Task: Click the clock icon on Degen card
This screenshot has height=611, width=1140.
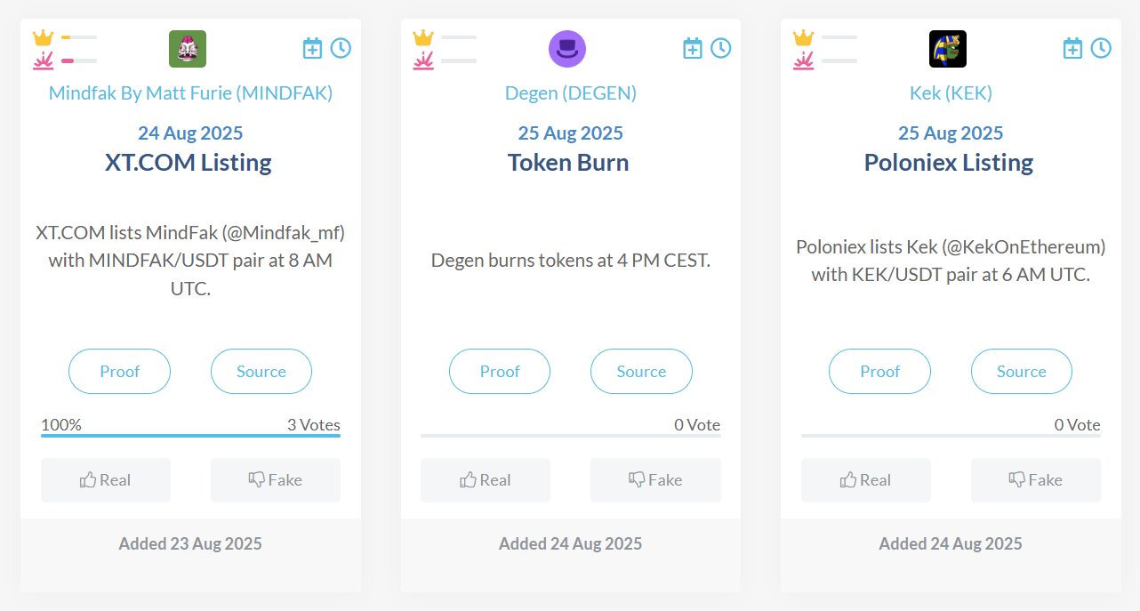Action: pos(721,48)
